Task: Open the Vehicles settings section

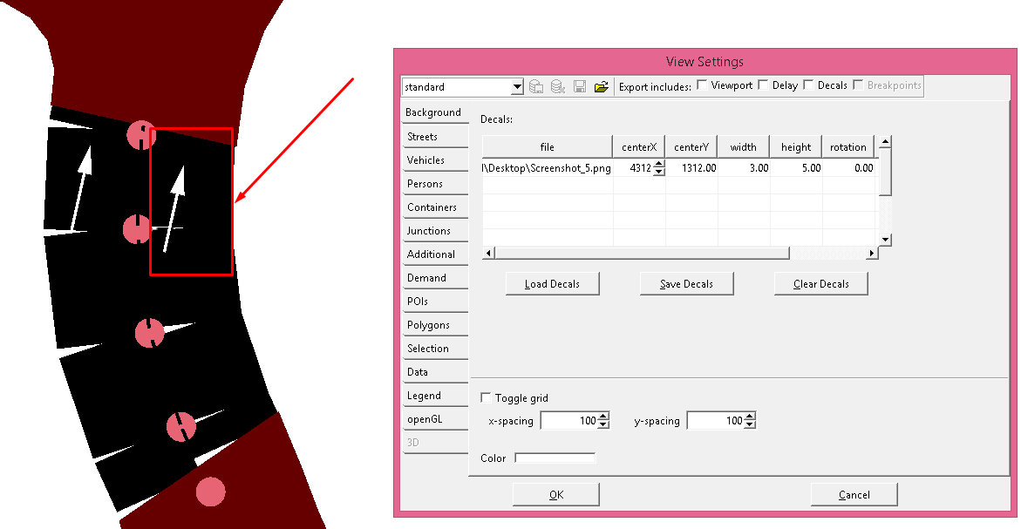Action: 434,159
